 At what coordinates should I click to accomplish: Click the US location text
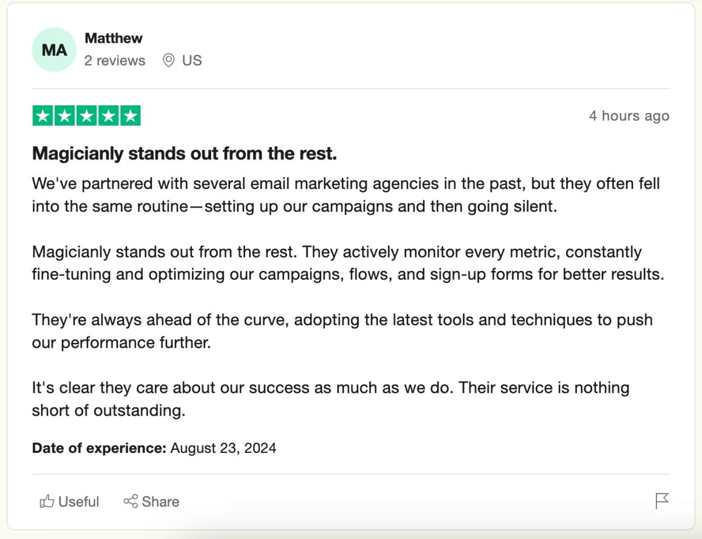pyautogui.click(x=192, y=60)
